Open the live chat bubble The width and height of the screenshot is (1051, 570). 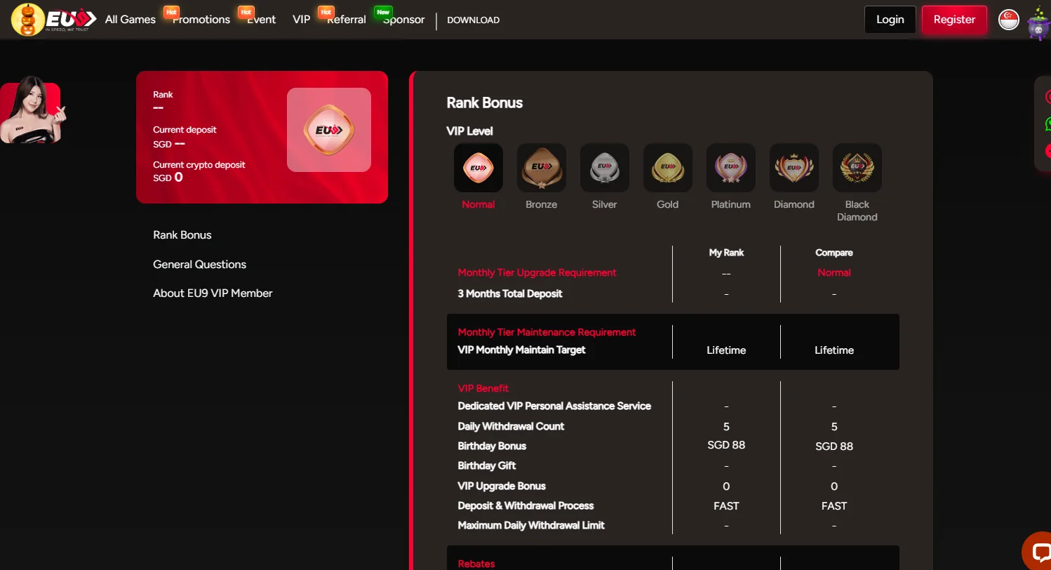point(1036,551)
